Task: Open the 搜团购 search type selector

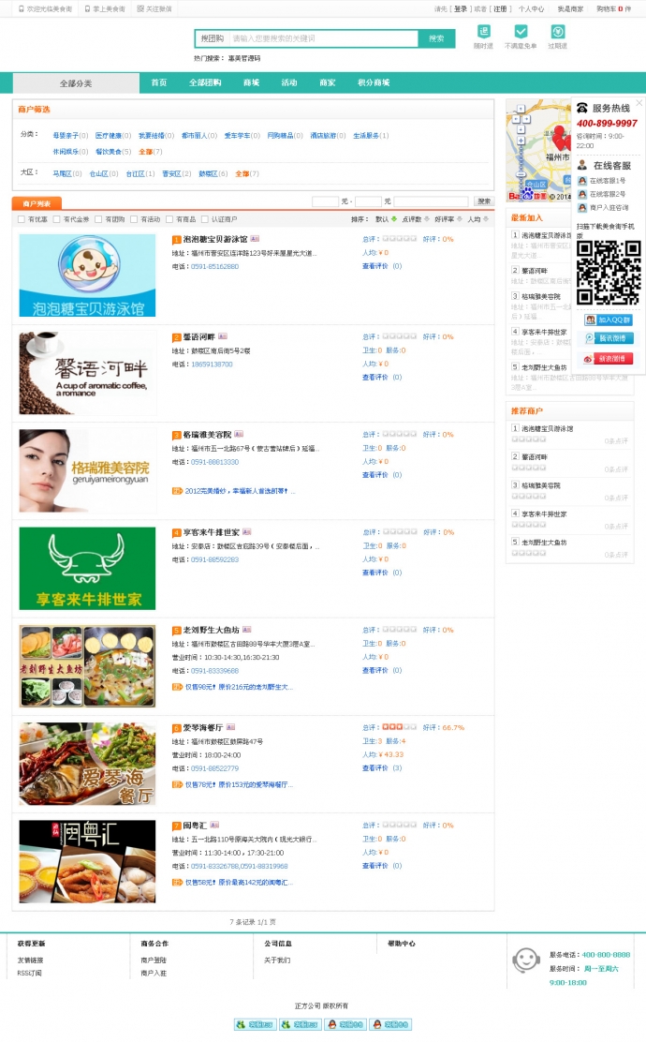Action: pyautogui.click(x=213, y=38)
